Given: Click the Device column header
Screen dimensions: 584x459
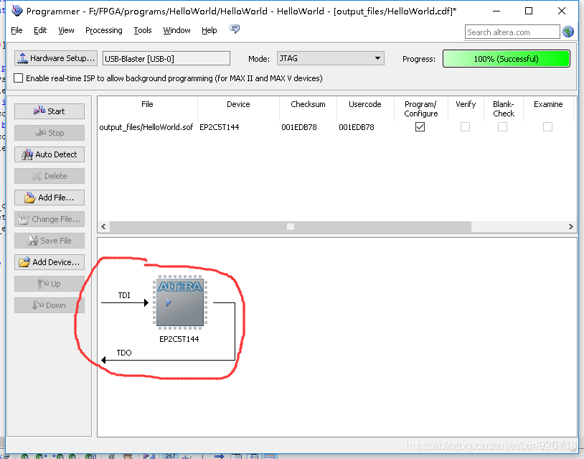Looking at the screenshot, I should [x=238, y=104].
